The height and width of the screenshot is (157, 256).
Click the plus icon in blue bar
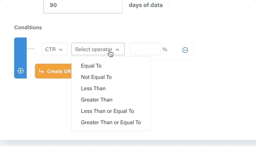coord(20,71)
